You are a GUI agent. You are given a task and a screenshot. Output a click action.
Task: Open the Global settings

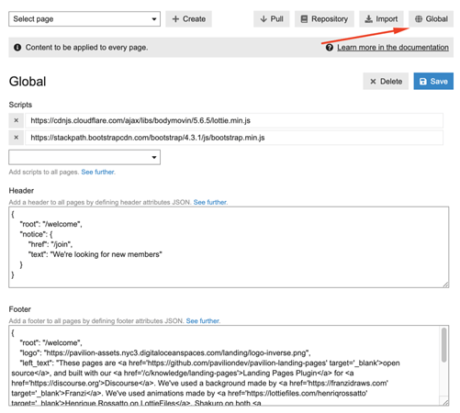point(432,19)
